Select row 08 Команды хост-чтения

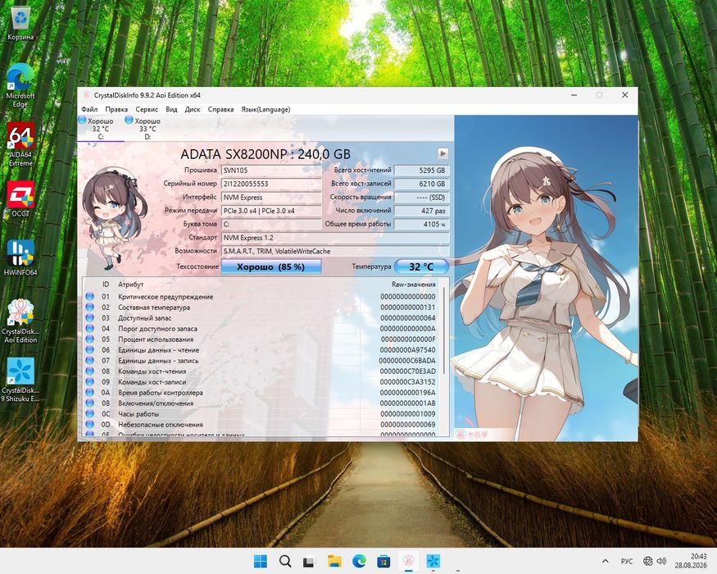pos(261,371)
